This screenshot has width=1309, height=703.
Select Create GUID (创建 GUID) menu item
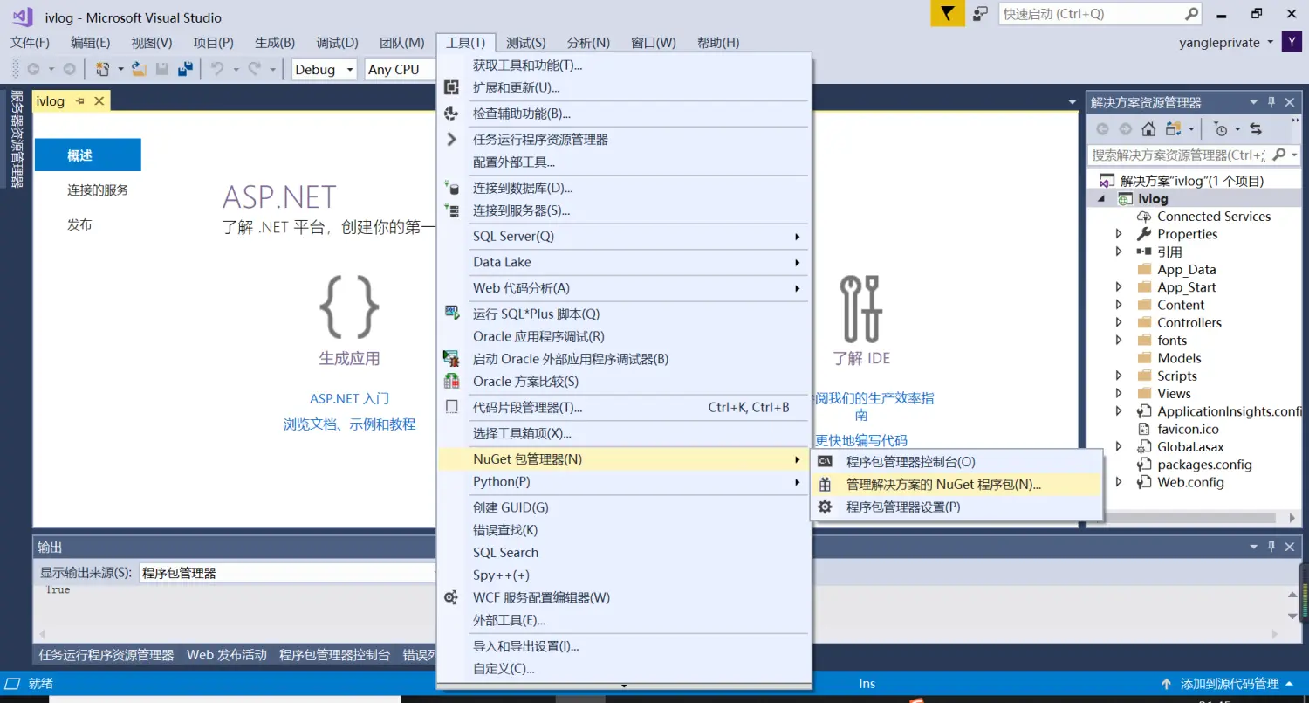click(624, 507)
